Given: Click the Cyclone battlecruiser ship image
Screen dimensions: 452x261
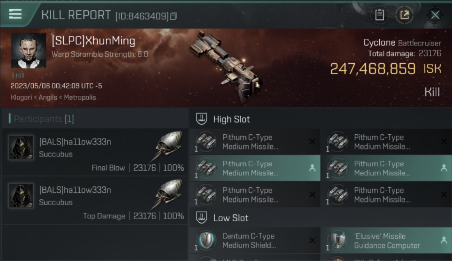Looking at the screenshot, I should 226,66.
